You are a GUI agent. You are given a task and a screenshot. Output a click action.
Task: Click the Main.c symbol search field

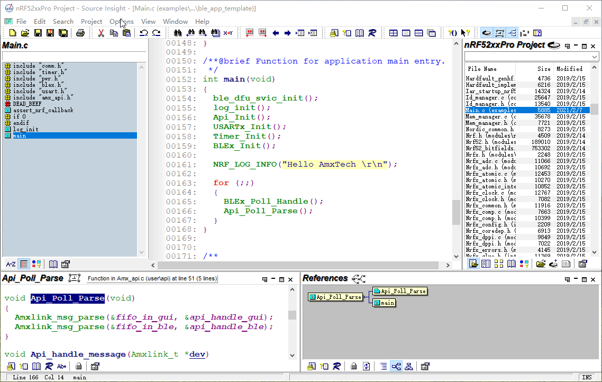coord(74,57)
